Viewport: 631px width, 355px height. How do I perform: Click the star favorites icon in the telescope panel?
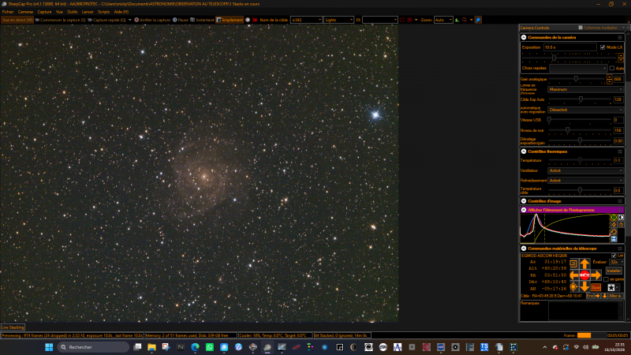[x=611, y=287]
